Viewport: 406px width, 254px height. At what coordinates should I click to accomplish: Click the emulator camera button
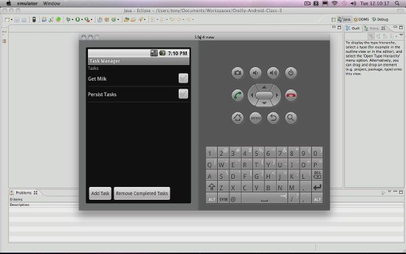pyautogui.click(x=238, y=73)
